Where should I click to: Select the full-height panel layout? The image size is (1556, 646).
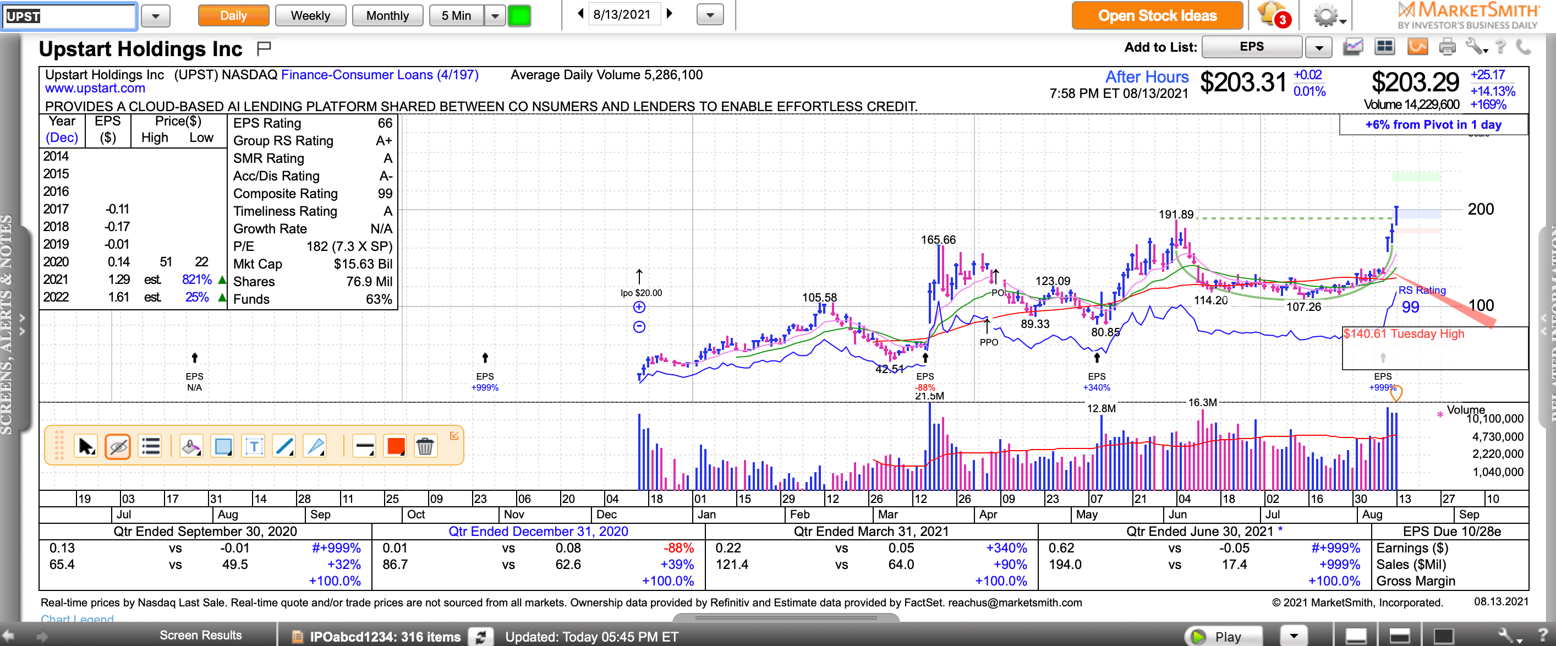tap(1443, 636)
